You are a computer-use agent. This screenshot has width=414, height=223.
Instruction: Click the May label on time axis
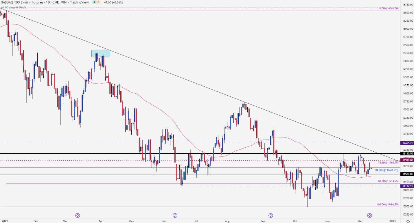point(132,221)
